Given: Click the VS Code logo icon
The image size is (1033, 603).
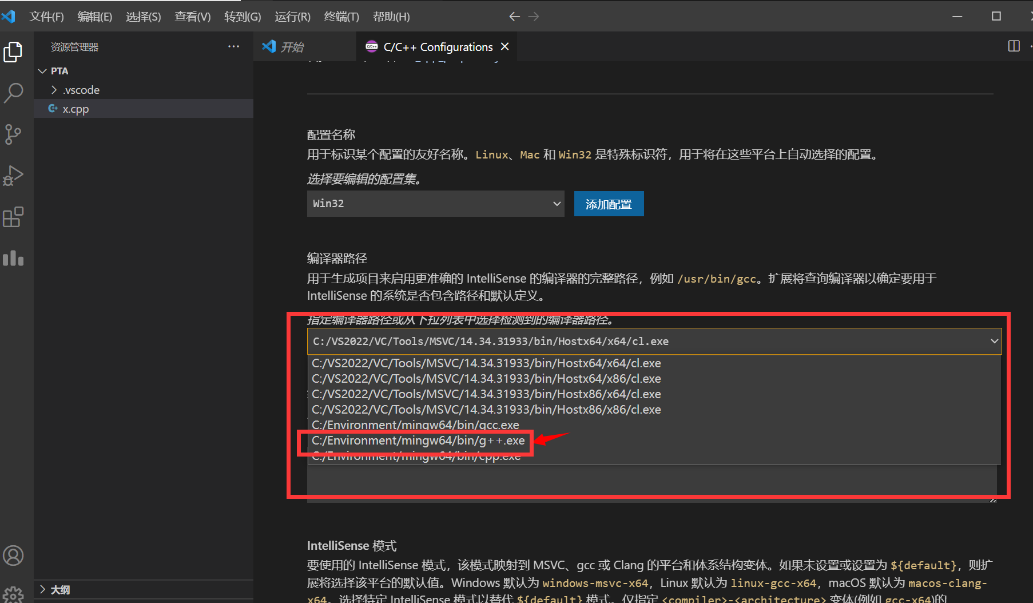Looking at the screenshot, I should 9,17.
